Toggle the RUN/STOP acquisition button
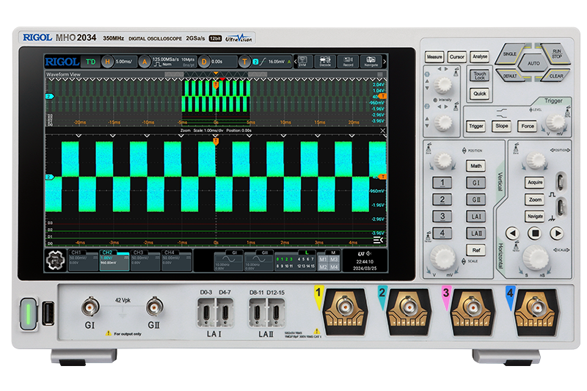This screenshot has width=587, height=391. click(556, 54)
